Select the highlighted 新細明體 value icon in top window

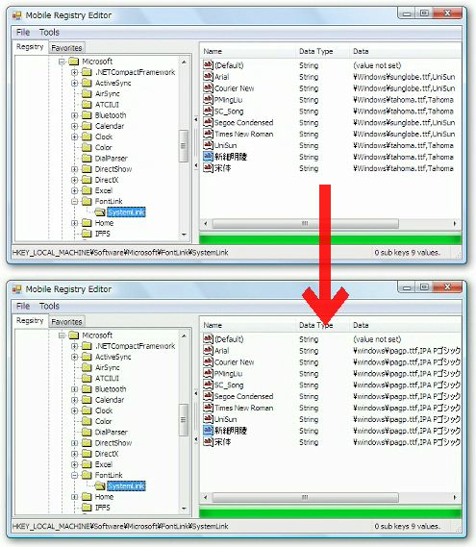pyautogui.click(x=208, y=157)
